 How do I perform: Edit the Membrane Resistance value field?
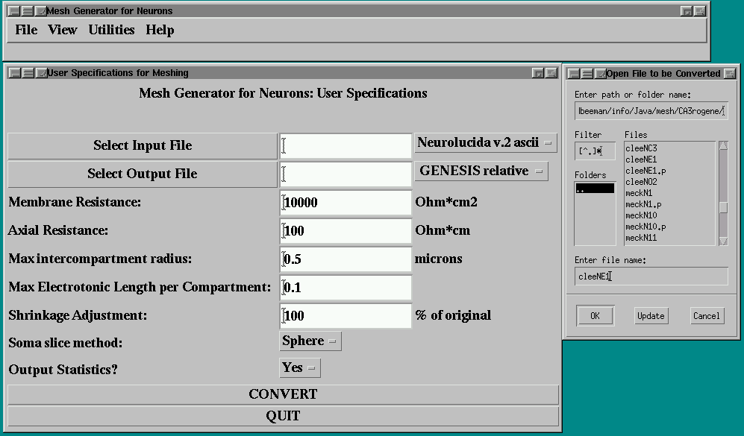coord(346,203)
